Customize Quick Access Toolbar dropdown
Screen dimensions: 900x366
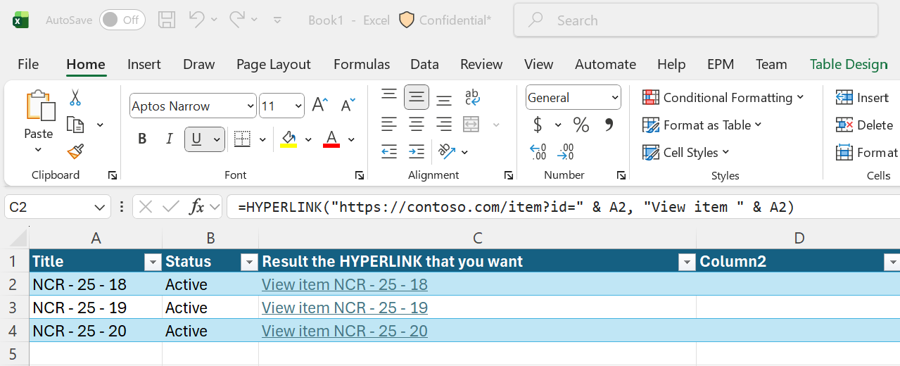tap(277, 20)
